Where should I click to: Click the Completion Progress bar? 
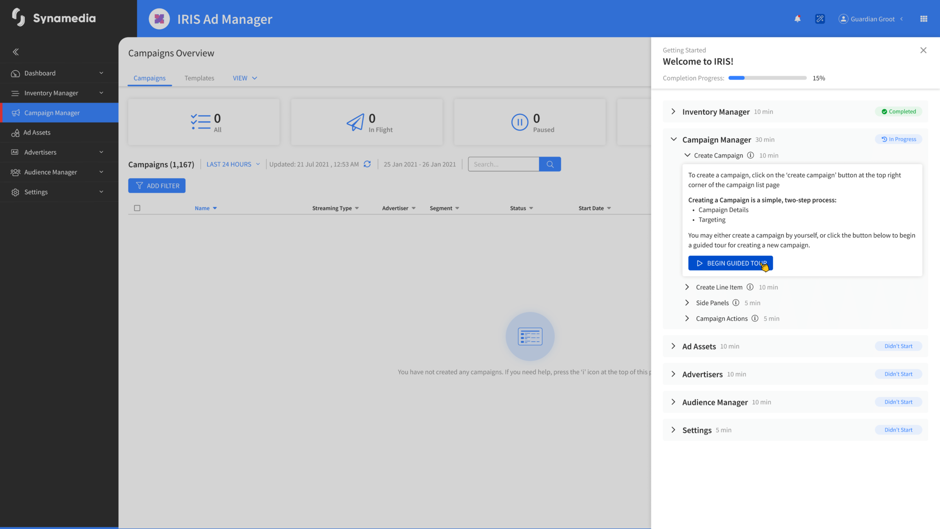coord(767,78)
